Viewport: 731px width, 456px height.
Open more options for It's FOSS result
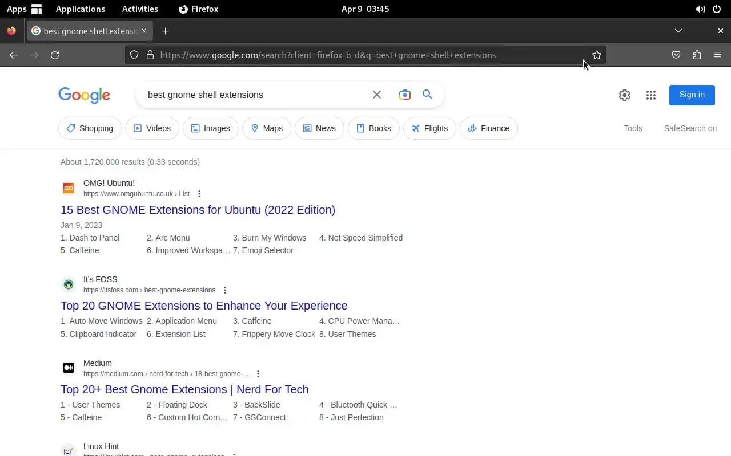(x=225, y=290)
